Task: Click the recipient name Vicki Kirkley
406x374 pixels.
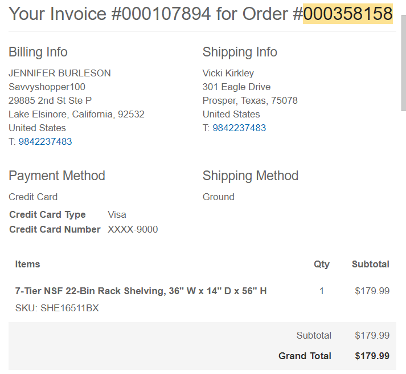Action: coord(228,73)
